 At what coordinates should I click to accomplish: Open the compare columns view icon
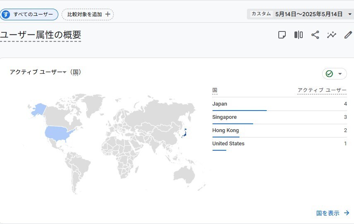[299, 35]
